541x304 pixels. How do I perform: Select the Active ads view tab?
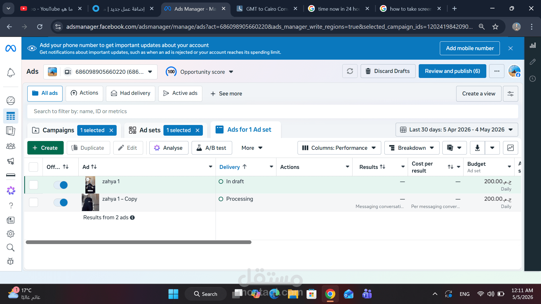(x=180, y=93)
